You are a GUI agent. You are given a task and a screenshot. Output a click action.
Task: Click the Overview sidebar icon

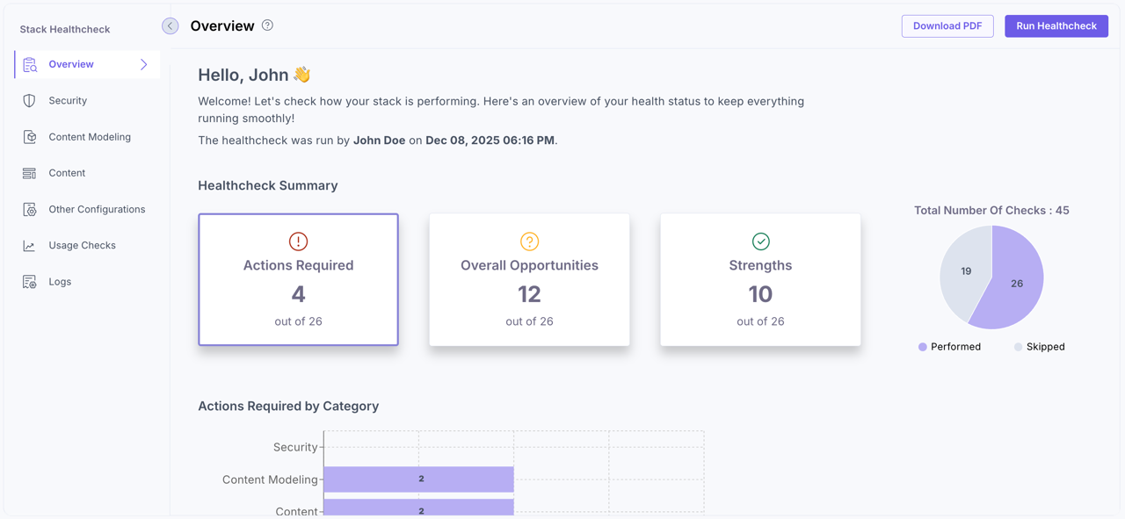tap(30, 63)
